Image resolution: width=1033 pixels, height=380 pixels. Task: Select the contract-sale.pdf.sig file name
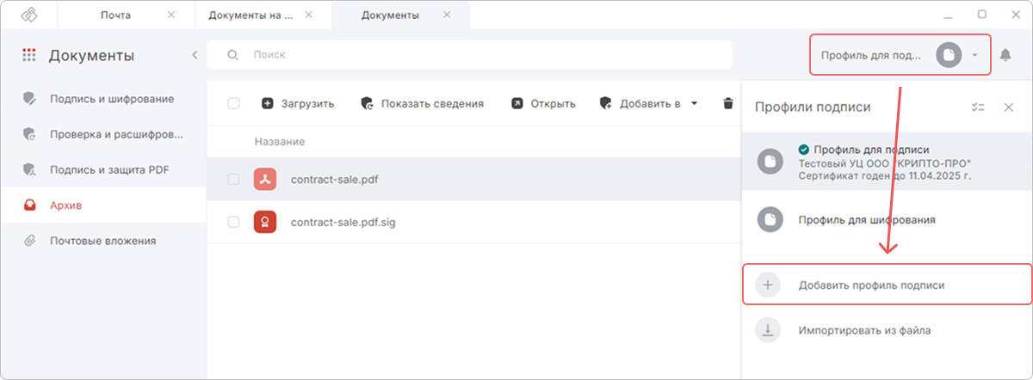pyautogui.click(x=343, y=222)
